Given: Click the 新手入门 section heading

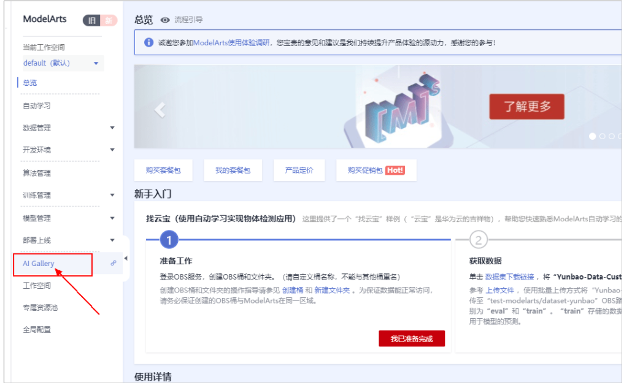Looking at the screenshot, I should click(x=153, y=194).
